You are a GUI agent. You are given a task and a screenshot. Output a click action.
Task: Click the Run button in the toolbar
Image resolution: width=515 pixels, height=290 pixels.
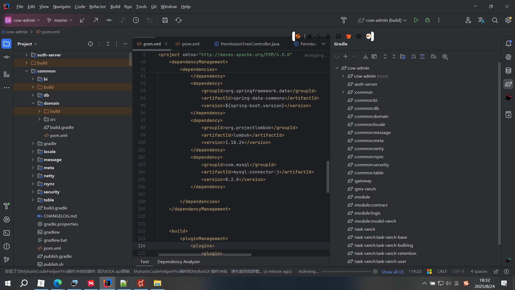tap(416, 20)
